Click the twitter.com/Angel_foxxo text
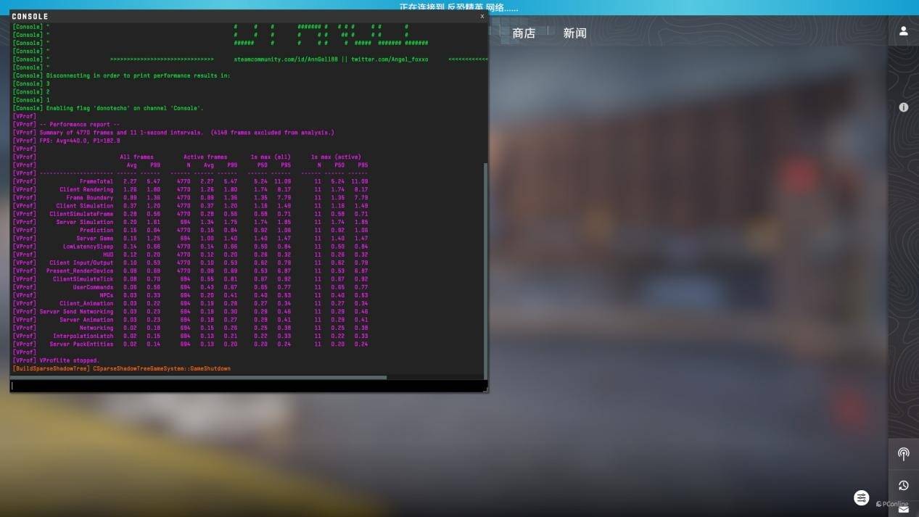919x517 pixels. tap(390, 59)
